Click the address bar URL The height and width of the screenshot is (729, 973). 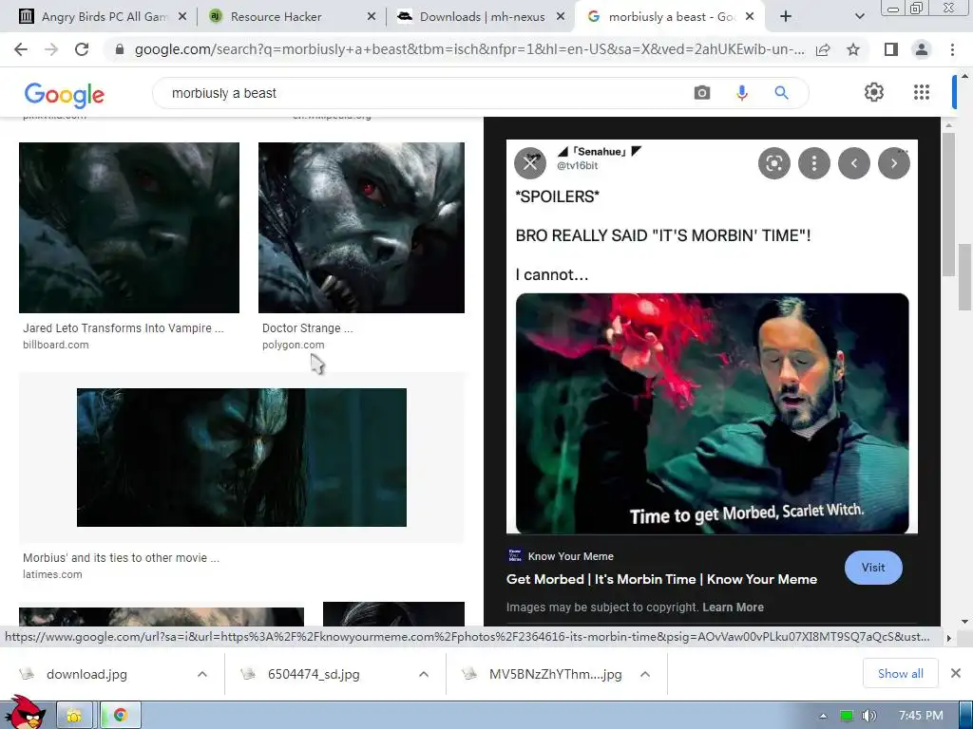point(469,49)
